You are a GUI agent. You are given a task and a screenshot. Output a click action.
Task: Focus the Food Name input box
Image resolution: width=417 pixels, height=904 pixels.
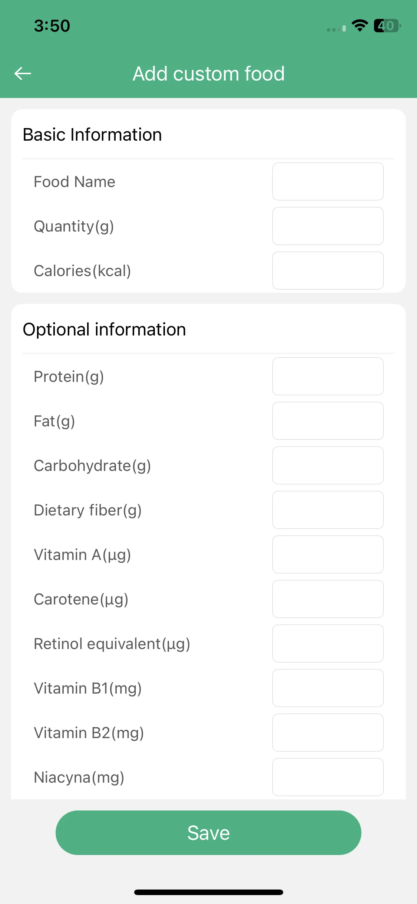click(x=328, y=181)
